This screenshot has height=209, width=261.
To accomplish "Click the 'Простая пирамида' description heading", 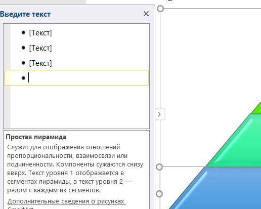I will (36, 137).
